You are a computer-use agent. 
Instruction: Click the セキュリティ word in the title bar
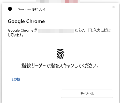[39, 9]
